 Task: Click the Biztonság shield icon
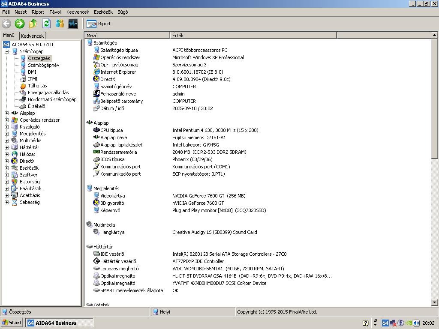[x=15, y=182]
